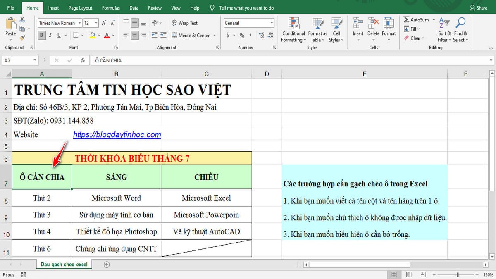
Task: Enable Wrap Text
Action: [186, 24]
